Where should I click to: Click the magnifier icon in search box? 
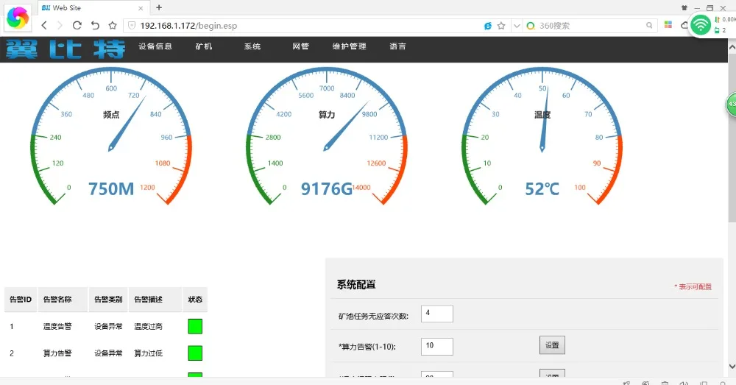tap(649, 26)
